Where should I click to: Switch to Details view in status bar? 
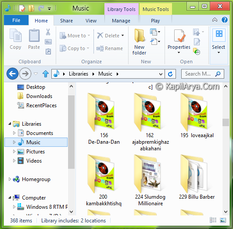pyautogui.click(x=213, y=220)
